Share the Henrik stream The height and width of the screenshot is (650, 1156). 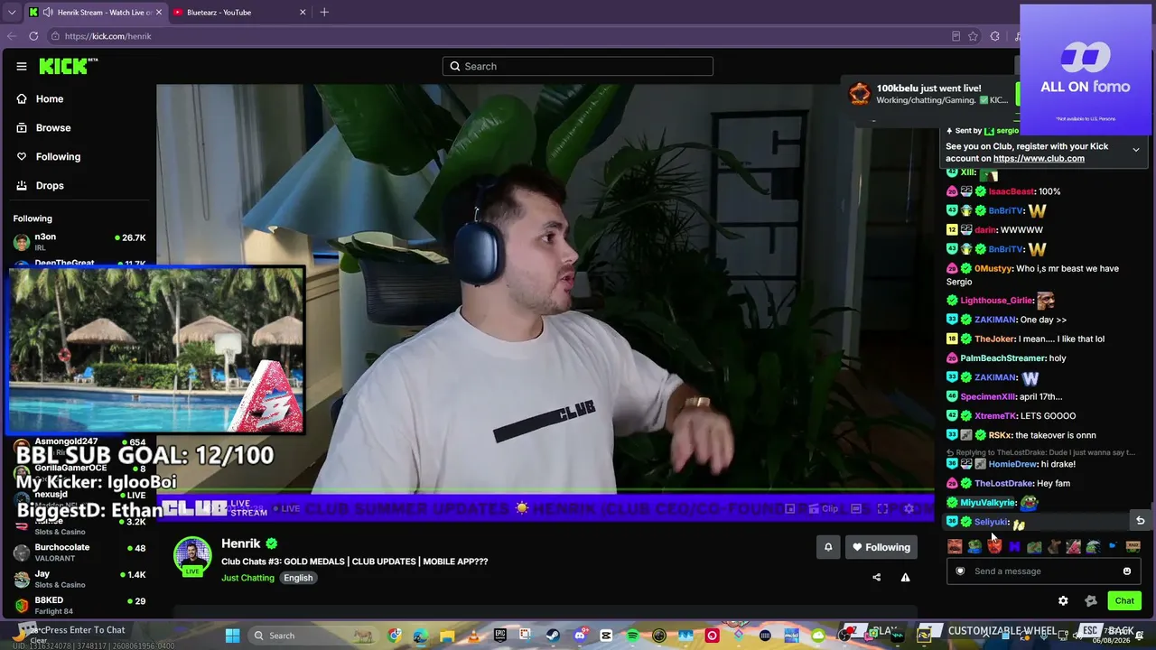point(876,578)
